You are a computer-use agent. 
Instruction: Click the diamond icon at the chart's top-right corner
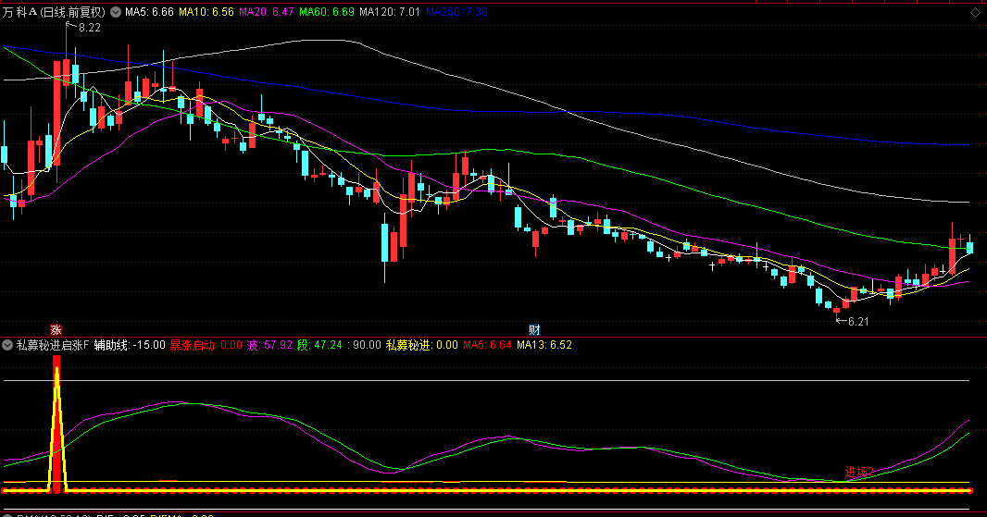point(975,12)
